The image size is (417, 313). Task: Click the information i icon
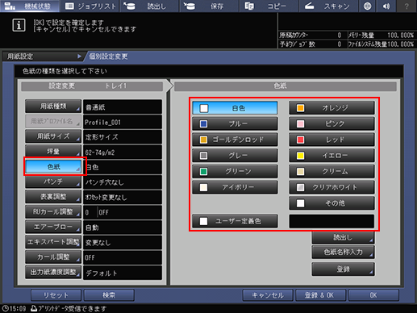[19, 26]
